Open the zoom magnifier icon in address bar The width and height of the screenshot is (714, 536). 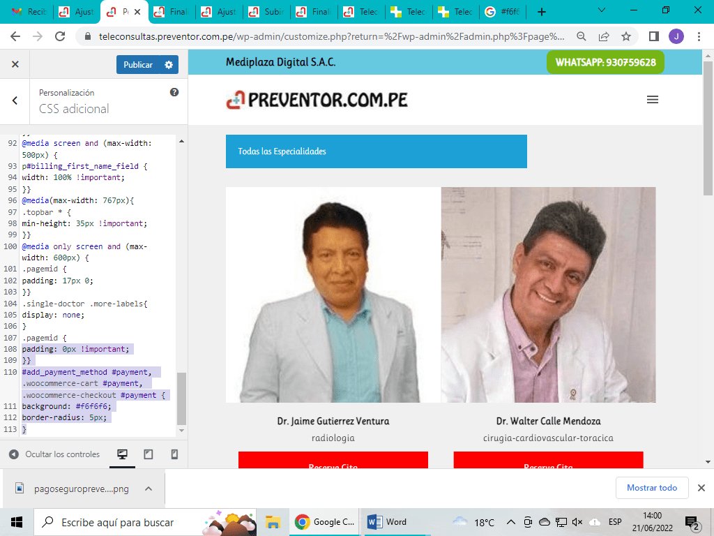point(581,36)
